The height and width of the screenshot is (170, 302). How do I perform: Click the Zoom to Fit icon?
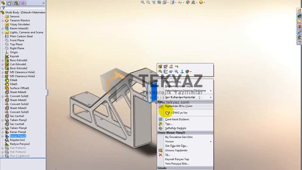point(143,2)
